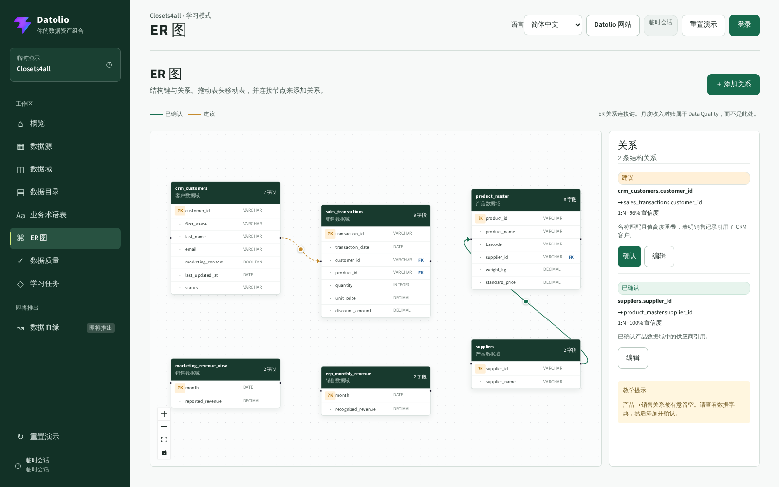Image resolution: width=779 pixels, height=487 pixels.
Task: Click the 登录 button
Action: (x=744, y=25)
